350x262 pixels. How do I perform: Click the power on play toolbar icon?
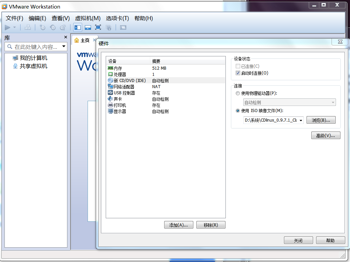(8, 27)
